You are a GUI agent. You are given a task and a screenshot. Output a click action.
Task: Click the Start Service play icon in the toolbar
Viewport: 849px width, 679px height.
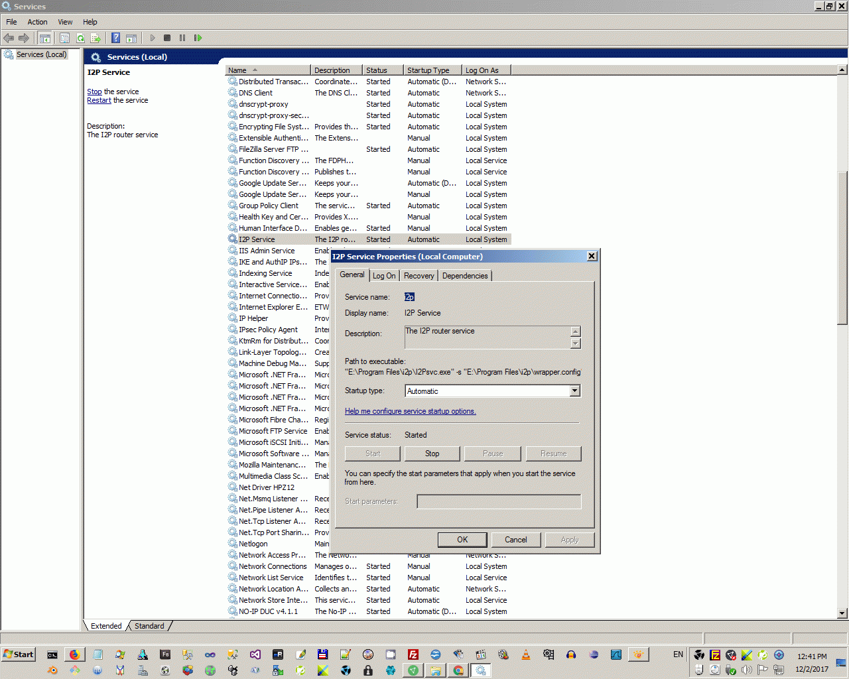153,38
